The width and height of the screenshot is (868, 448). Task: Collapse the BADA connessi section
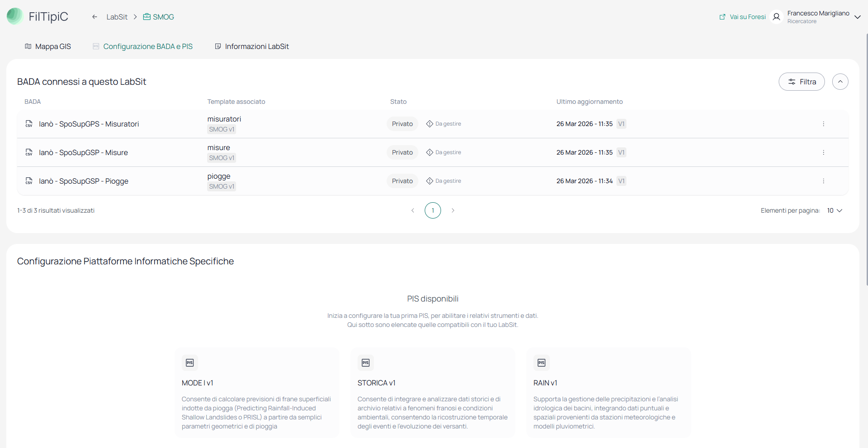pos(840,82)
